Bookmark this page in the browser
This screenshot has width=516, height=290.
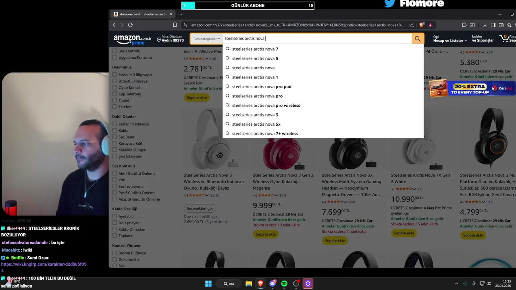pos(175,25)
